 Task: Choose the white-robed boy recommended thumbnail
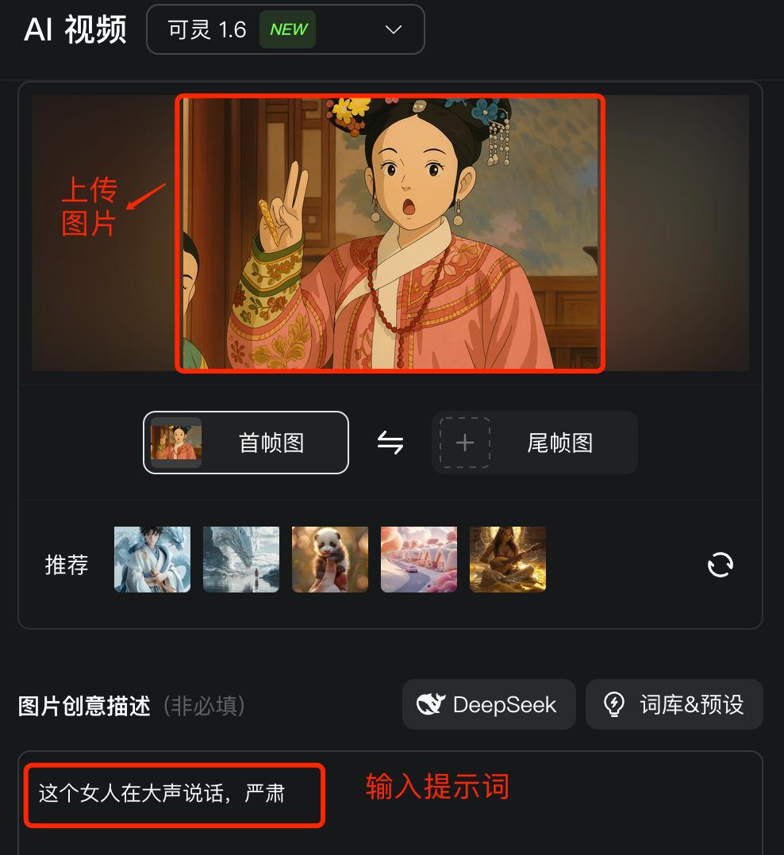(152, 559)
